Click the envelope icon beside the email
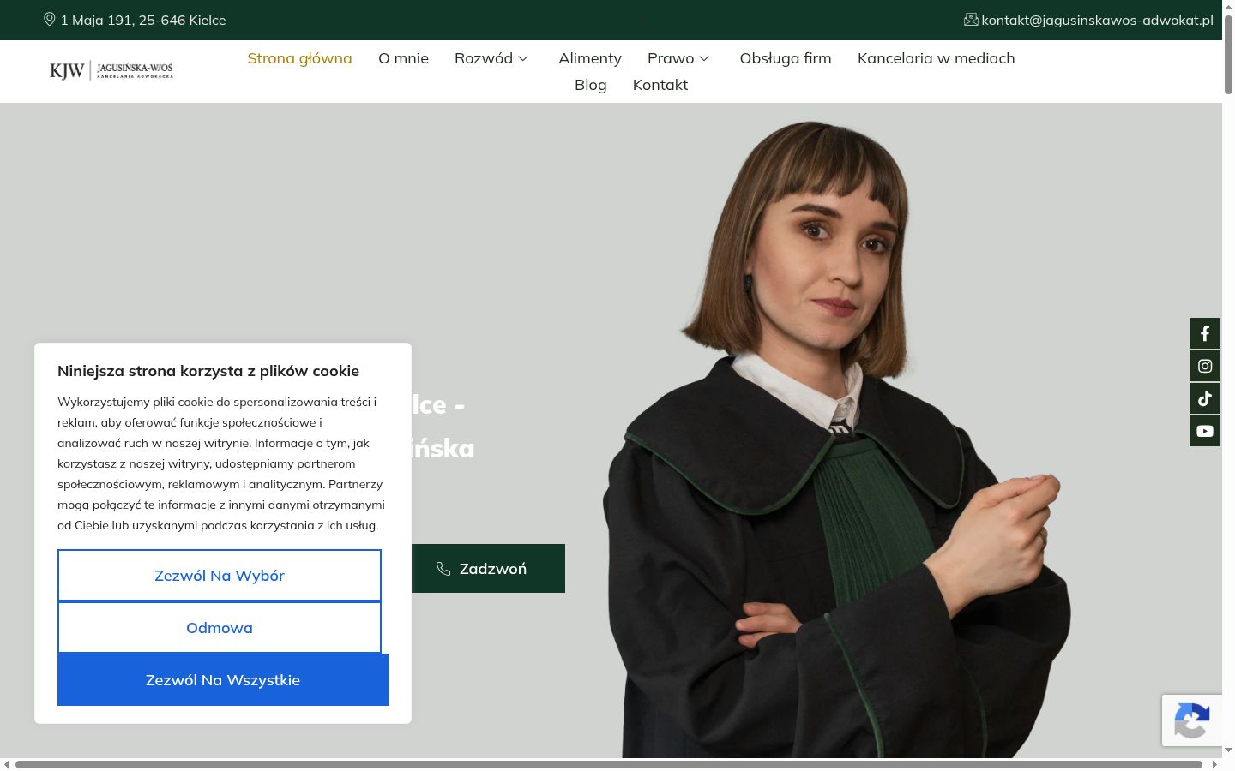1235x771 pixels. click(971, 20)
